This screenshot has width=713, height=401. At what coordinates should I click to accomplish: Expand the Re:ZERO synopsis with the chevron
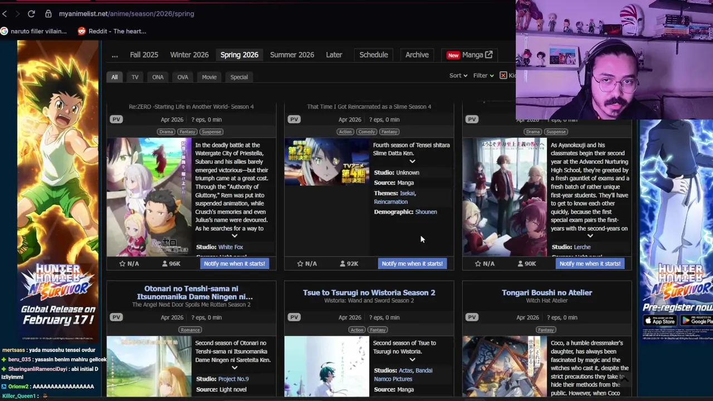[x=235, y=236]
